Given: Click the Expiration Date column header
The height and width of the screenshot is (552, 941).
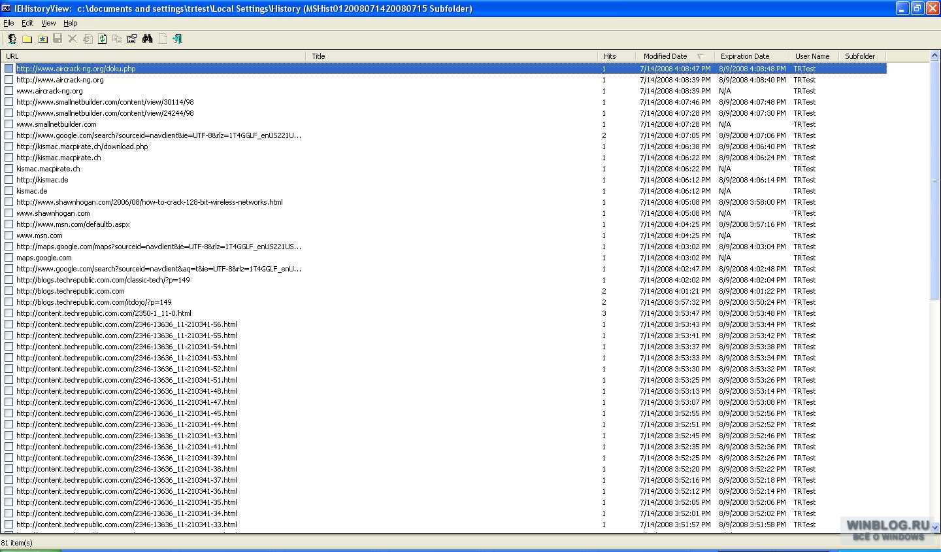Looking at the screenshot, I should click(744, 56).
